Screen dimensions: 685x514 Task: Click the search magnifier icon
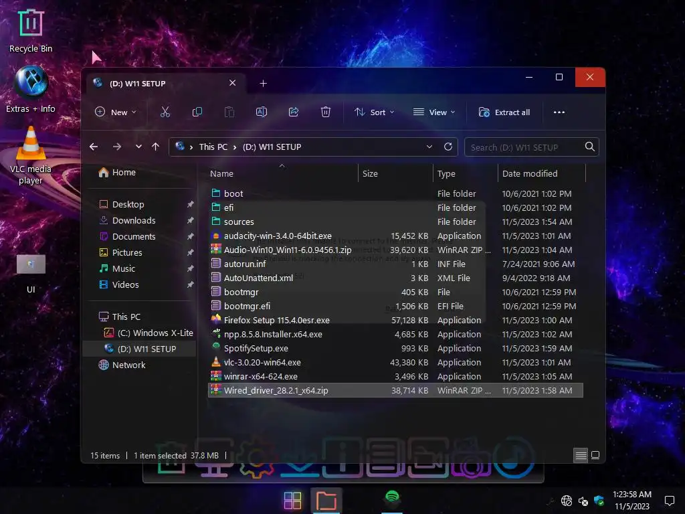point(590,147)
